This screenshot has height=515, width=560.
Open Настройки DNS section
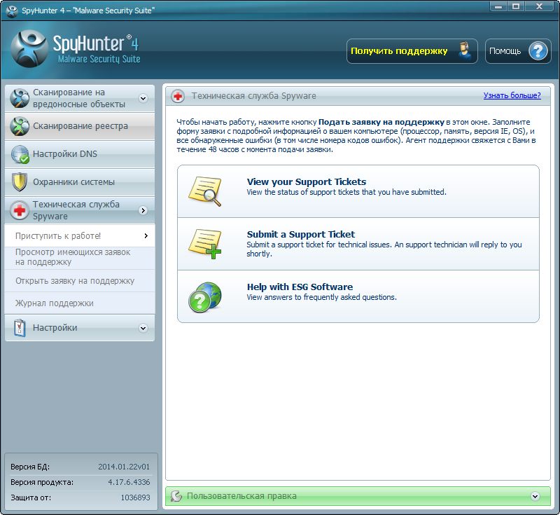[80, 154]
